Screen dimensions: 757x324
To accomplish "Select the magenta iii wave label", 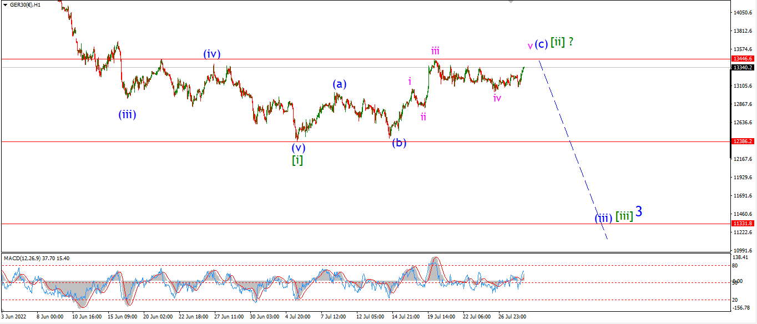I will (436, 51).
